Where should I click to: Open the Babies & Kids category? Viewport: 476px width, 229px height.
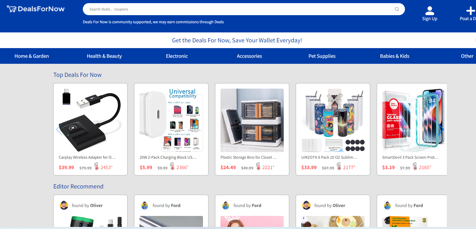click(x=394, y=56)
